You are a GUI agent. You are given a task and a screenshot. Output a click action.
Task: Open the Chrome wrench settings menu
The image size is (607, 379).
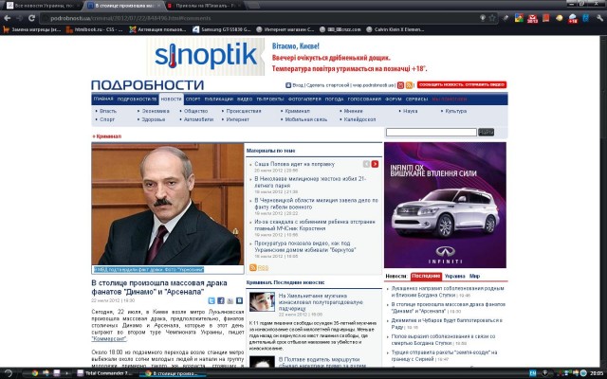(x=599, y=18)
